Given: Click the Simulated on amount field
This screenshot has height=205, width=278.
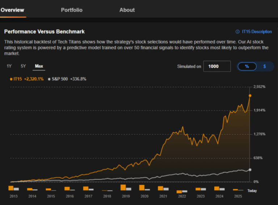Looking at the screenshot, I should tap(217, 66).
